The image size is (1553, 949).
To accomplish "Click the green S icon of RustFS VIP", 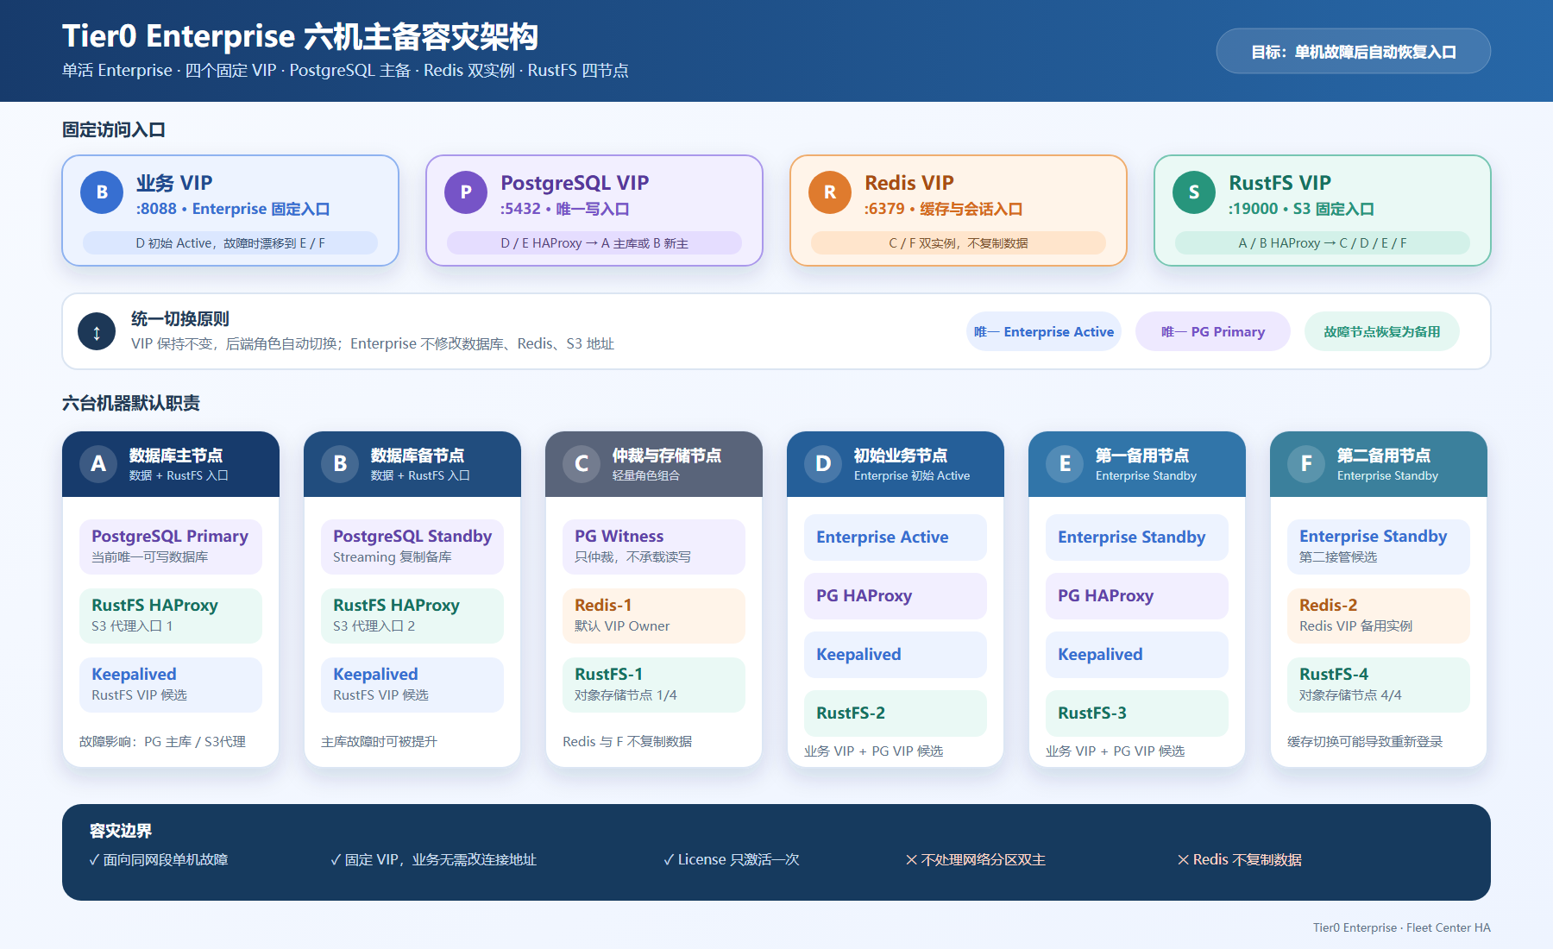I will (1194, 192).
